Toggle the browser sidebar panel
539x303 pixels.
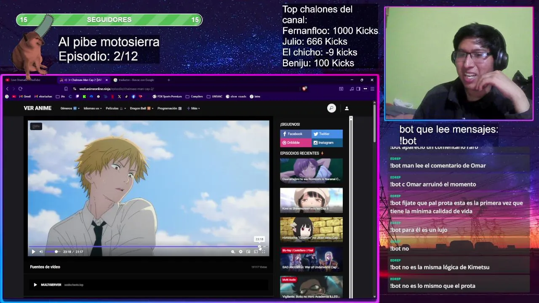pyautogui.click(x=358, y=89)
